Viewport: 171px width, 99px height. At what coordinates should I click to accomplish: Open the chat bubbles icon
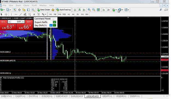pyautogui.click(x=166, y=10)
